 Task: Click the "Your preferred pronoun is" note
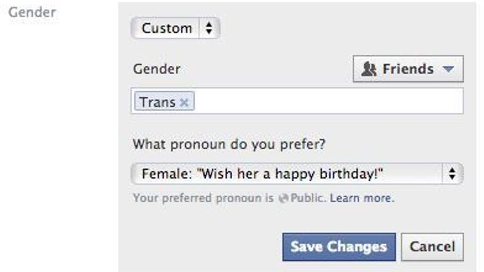[x=203, y=198]
